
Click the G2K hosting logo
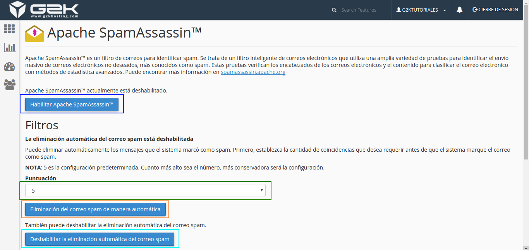point(44,10)
